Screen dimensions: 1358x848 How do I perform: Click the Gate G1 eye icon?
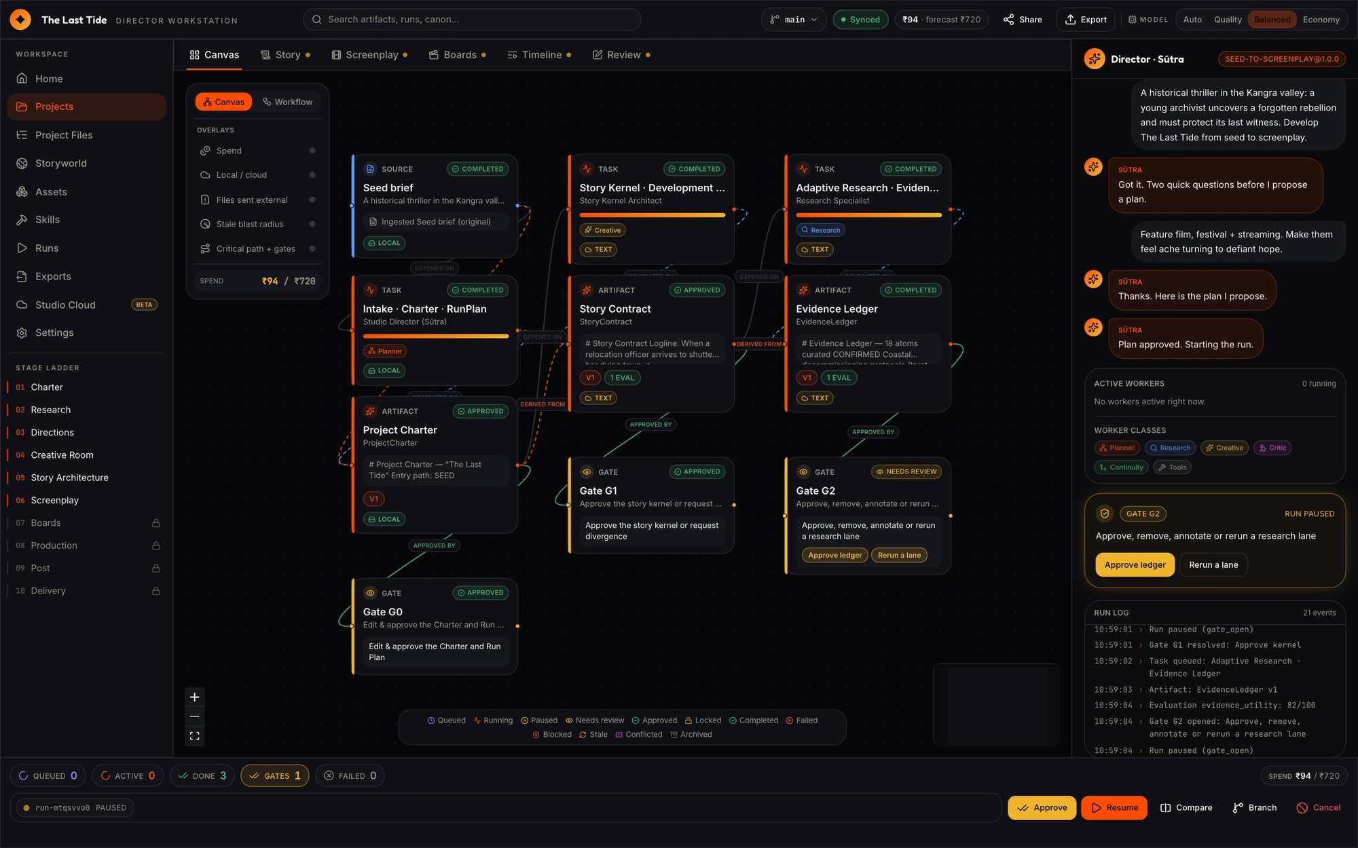coord(587,472)
